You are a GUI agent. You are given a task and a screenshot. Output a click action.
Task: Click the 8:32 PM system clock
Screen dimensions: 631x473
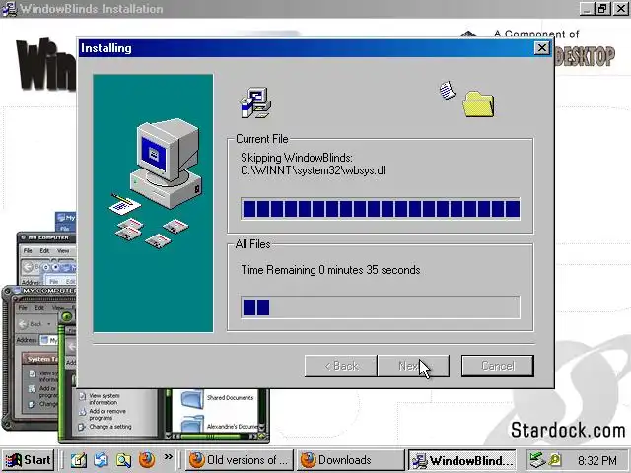point(597,460)
